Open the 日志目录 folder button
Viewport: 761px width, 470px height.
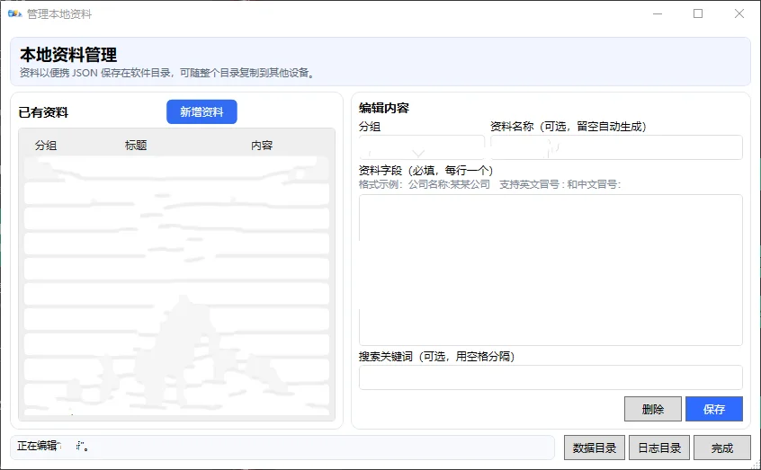click(659, 448)
